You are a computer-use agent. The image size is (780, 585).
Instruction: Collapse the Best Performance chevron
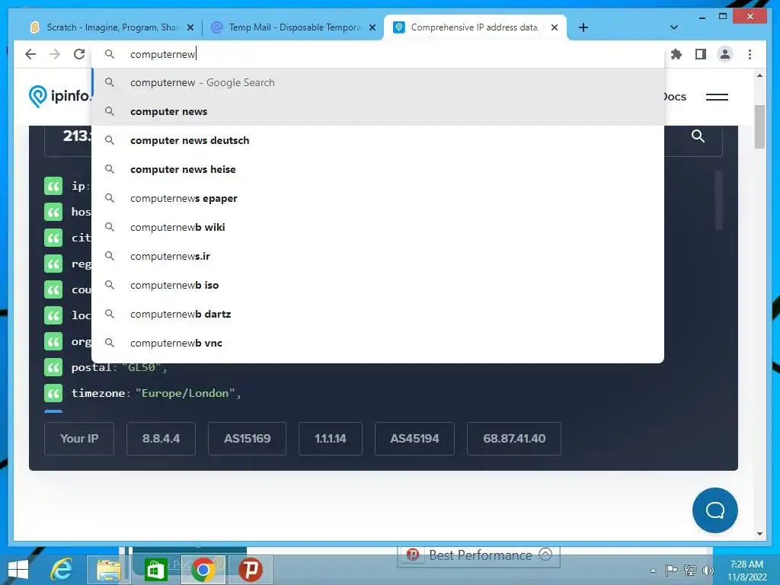pos(545,555)
